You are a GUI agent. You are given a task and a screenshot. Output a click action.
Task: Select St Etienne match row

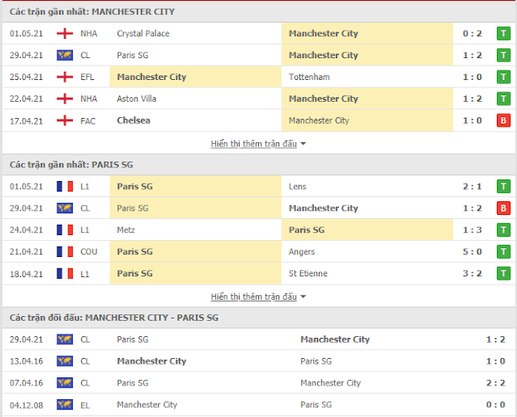259,273
